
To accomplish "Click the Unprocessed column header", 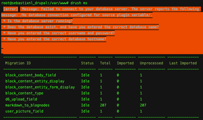I will pos(151,63).
